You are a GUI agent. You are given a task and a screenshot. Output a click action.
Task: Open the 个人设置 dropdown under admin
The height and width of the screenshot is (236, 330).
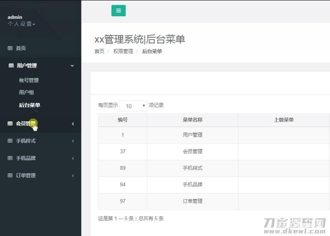click(21, 24)
